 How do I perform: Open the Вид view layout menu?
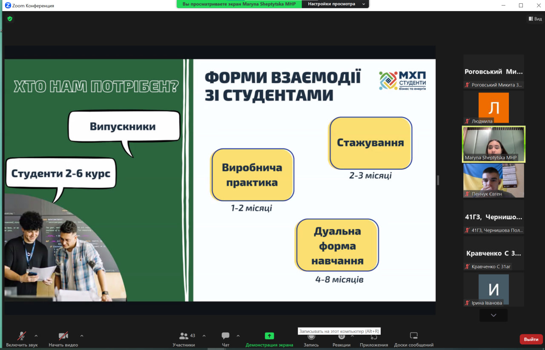point(535,19)
